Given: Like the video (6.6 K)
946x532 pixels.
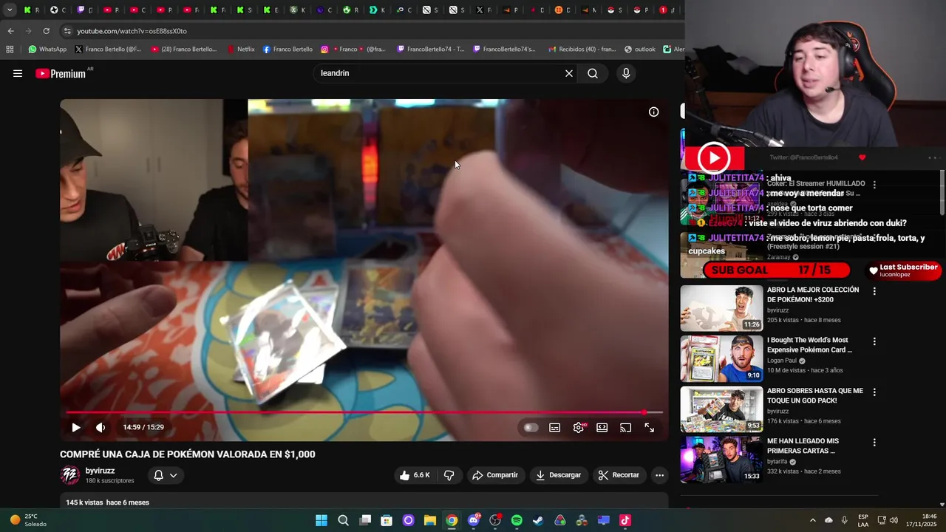Looking at the screenshot, I should click(415, 475).
